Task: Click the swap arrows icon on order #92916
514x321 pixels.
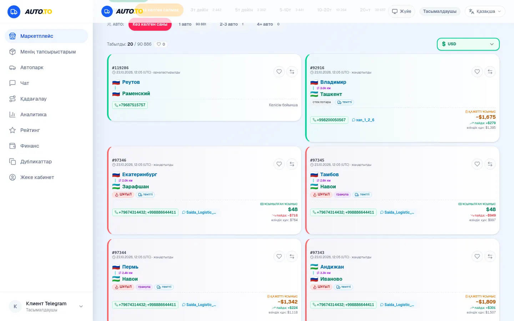Action: pos(490,72)
